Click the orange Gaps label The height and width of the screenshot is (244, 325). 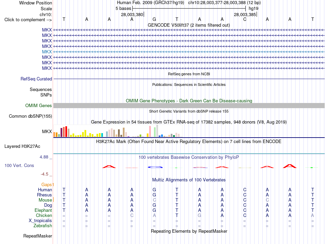pos(47,184)
